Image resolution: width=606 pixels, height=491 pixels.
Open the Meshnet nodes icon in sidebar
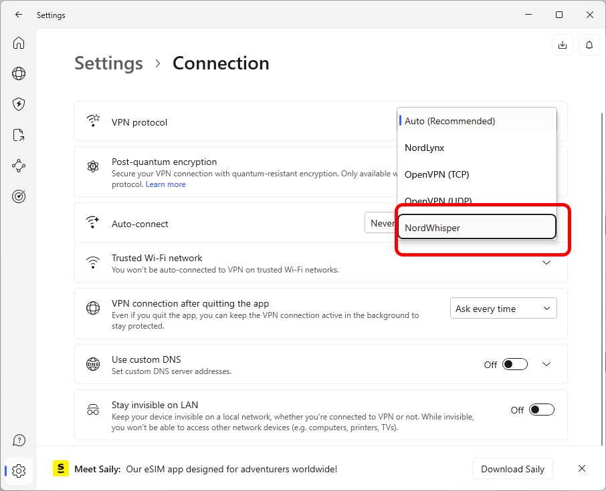19,166
